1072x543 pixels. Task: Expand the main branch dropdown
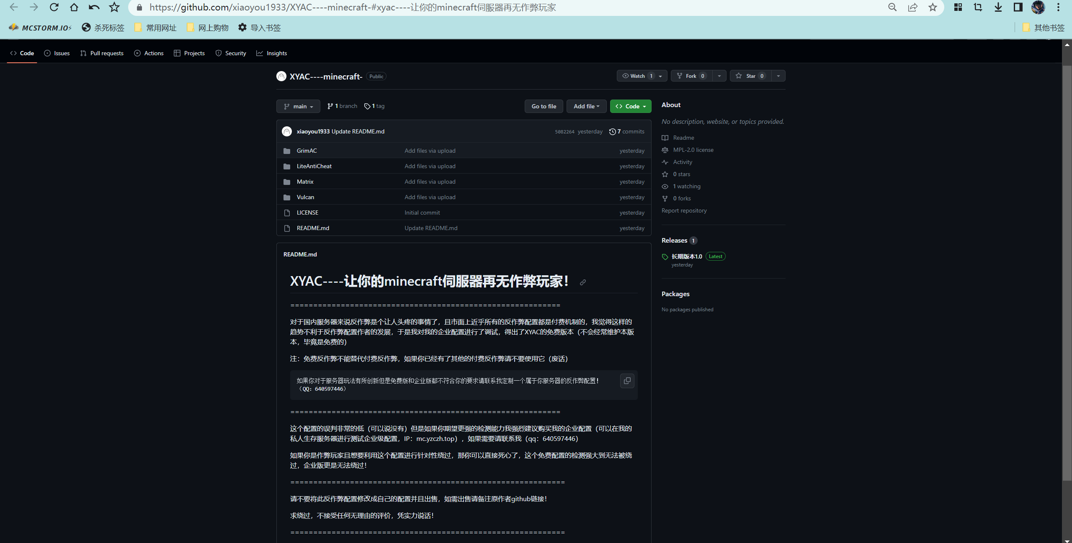(298, 106)
